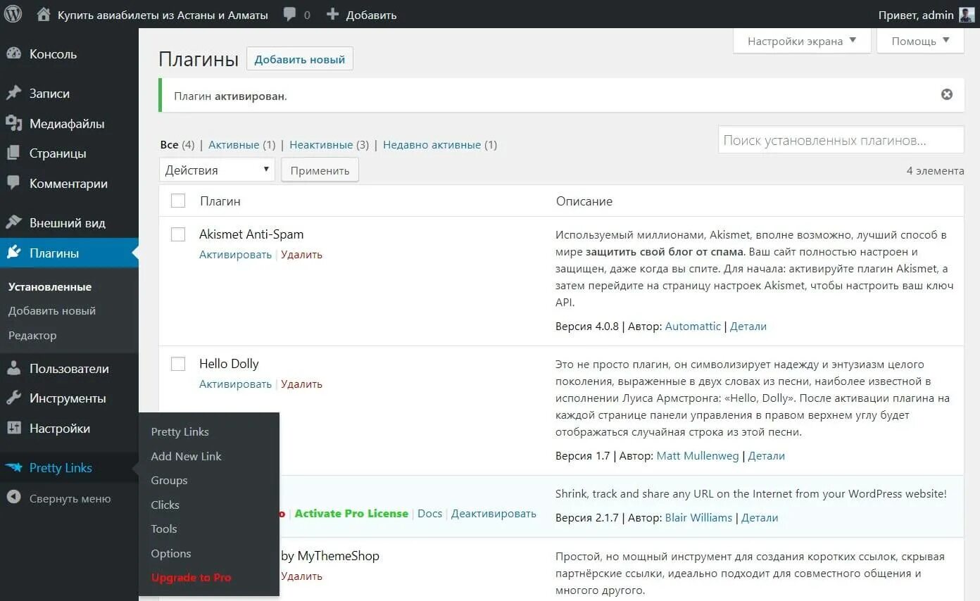Click the Применить button
This screenshot has width=980, height=601.
coord(320,170)
